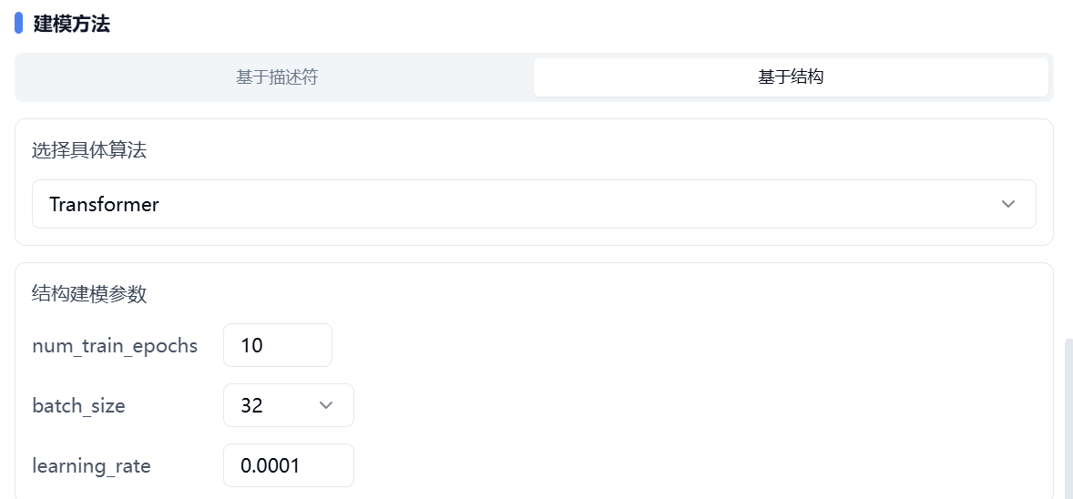Click the batch_size chevron arrow
The width and height of the screenshot is (1073, 499).
(326, 405)
